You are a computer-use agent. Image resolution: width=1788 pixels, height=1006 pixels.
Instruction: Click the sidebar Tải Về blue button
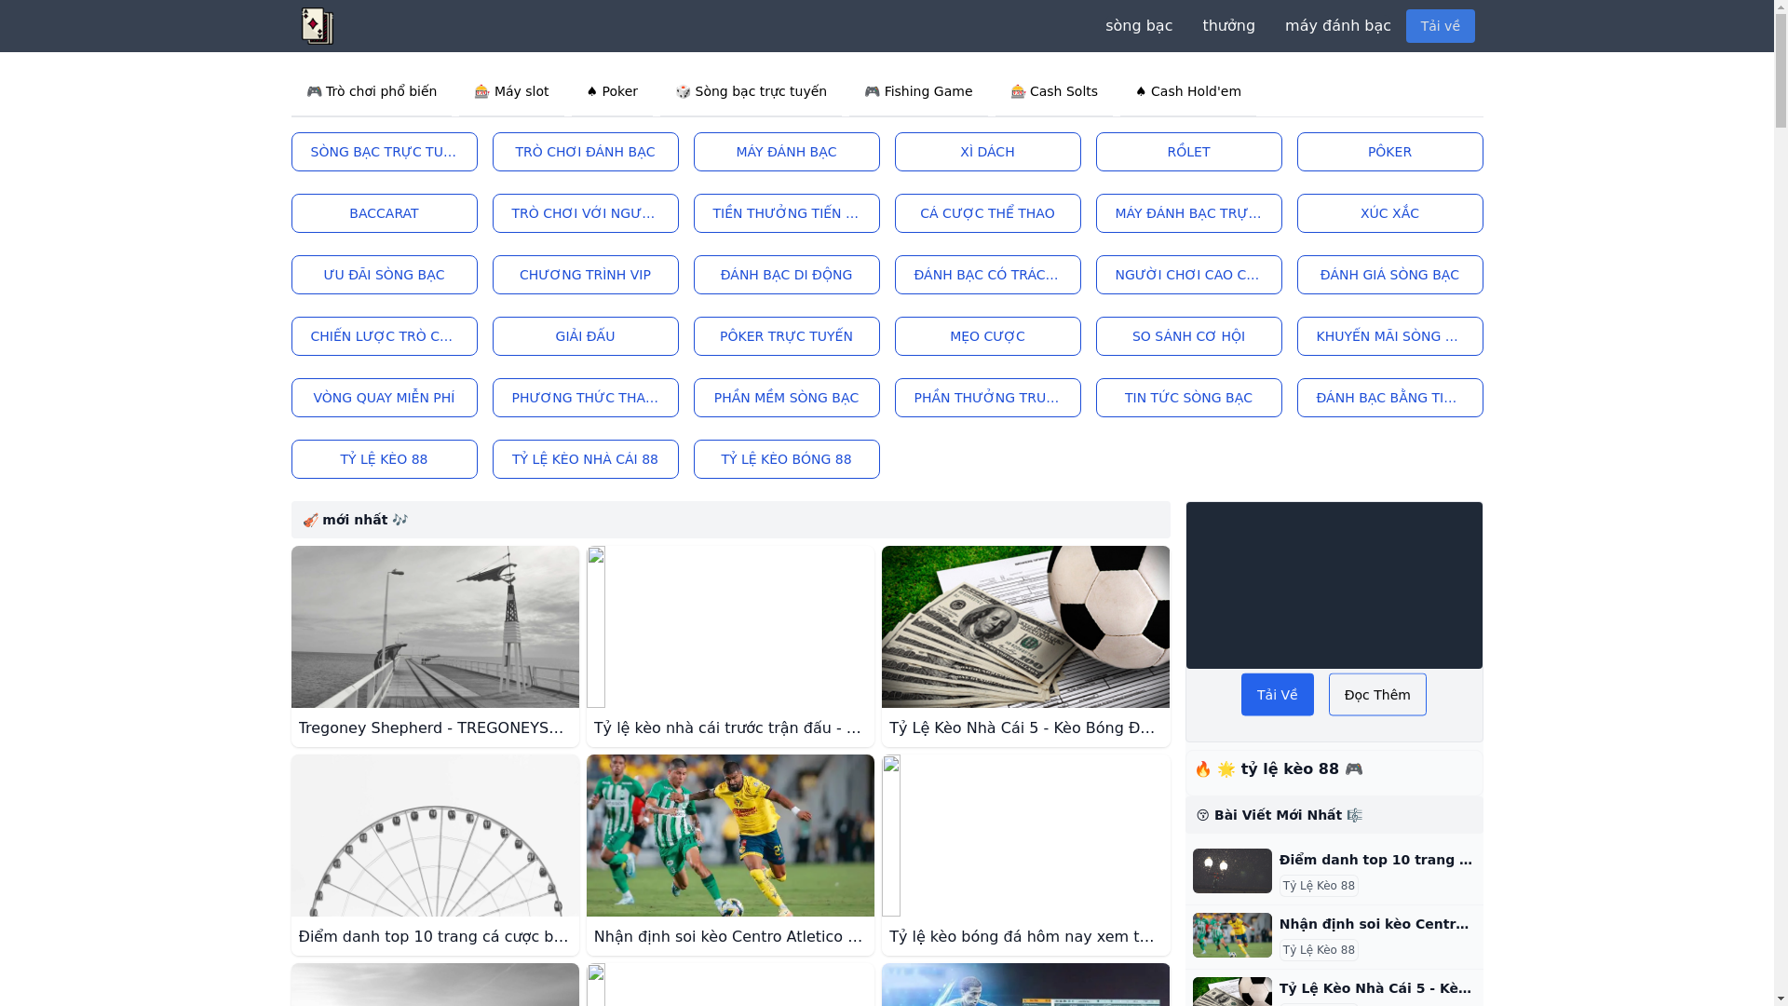pos(1277,695)
